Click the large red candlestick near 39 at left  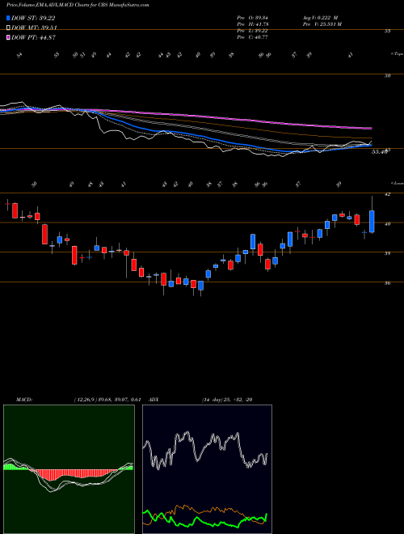44,234
